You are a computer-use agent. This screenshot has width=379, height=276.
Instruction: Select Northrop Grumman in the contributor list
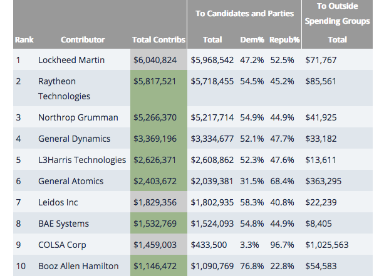click(x=78, y=117)
